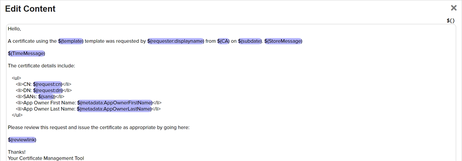Place cursor after the Hello, greeting
This screenshot has width=462, height=161.
(21, 29)
